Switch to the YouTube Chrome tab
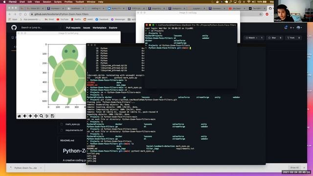 [x=237, y=8]
